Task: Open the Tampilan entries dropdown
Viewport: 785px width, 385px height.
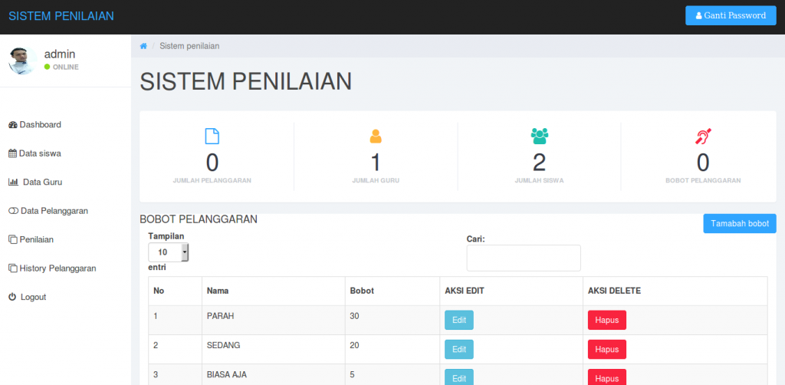Action: pos(168,252)
